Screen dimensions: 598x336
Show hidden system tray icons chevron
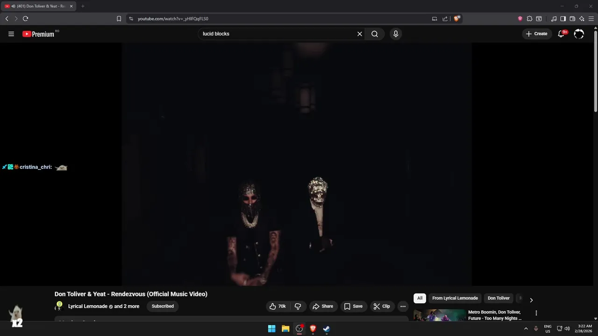(526, 329)
